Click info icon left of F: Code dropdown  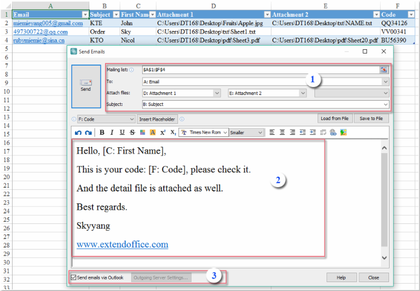pos(73,120)
